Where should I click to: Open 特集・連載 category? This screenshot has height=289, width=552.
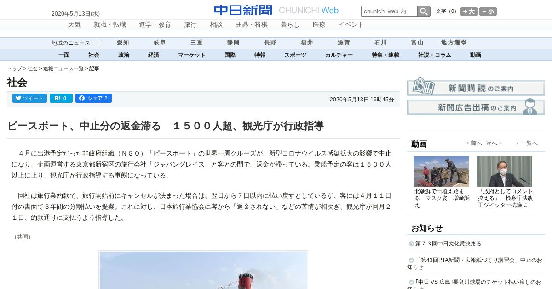[x=385, y=55]
